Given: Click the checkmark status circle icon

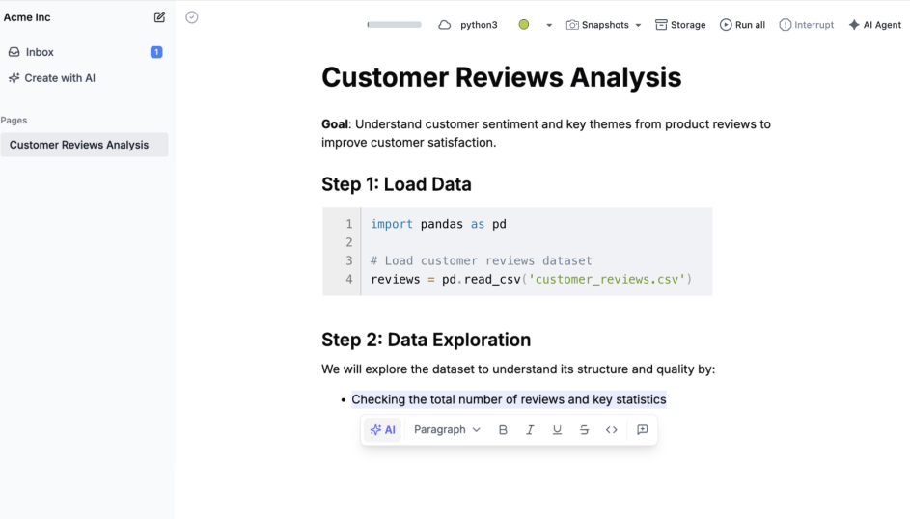Looking at the screenshot, I should 192,17.
